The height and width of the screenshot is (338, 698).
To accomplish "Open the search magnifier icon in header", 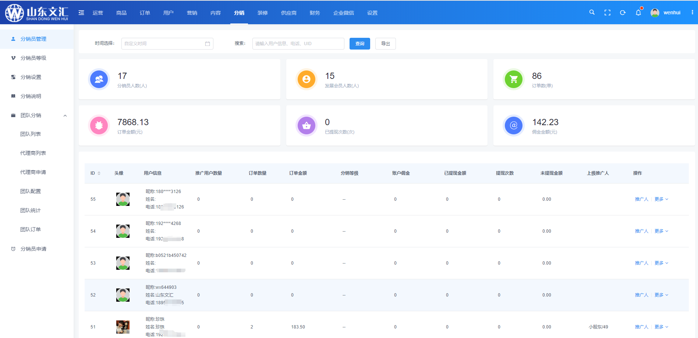I will click(592, 12).
